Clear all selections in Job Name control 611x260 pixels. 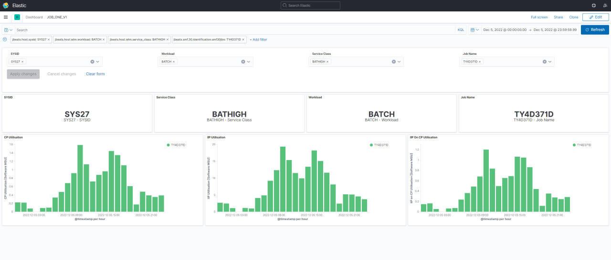click(544, 61)
